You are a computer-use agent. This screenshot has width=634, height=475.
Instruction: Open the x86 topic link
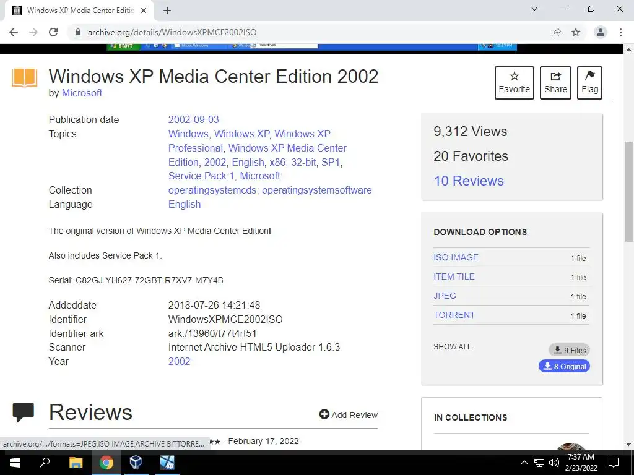(x=277, y=162)
